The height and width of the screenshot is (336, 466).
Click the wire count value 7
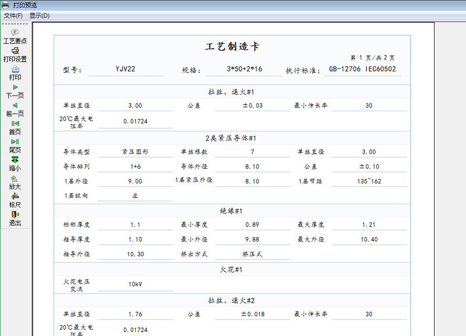click(252, 152)
